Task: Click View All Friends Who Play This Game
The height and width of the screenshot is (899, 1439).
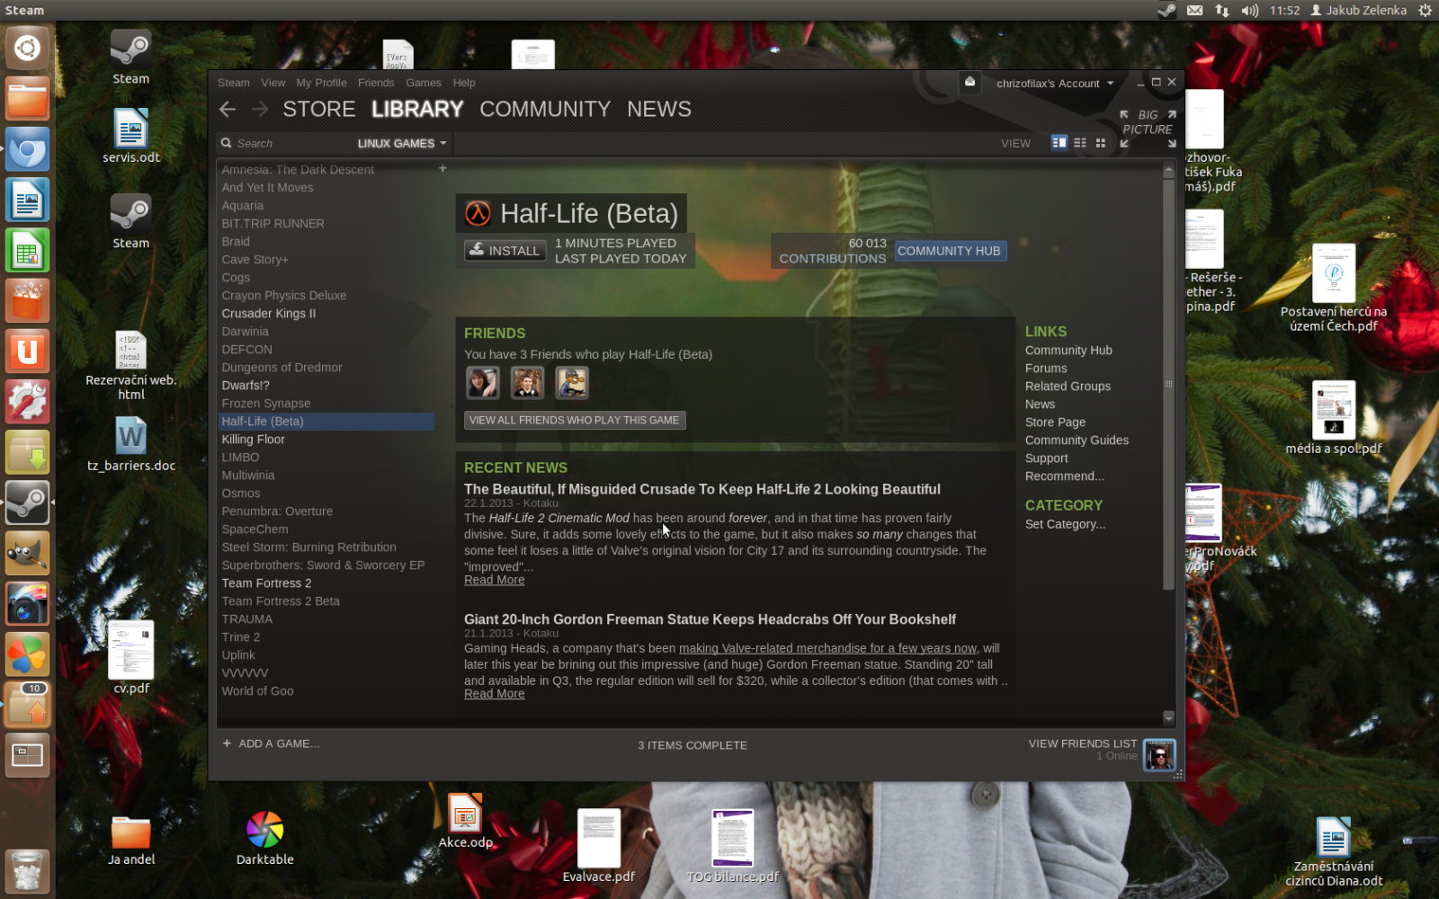Action: coord(574,420)
